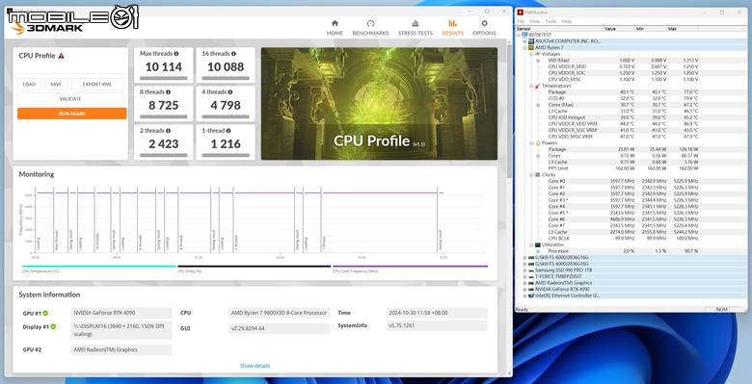Click the EXPORT XML button

coord(97,85)
